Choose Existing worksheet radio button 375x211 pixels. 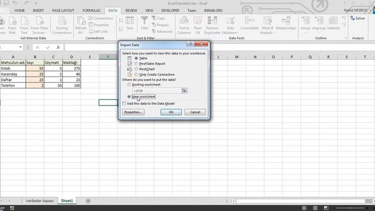(x=129, y=84)
